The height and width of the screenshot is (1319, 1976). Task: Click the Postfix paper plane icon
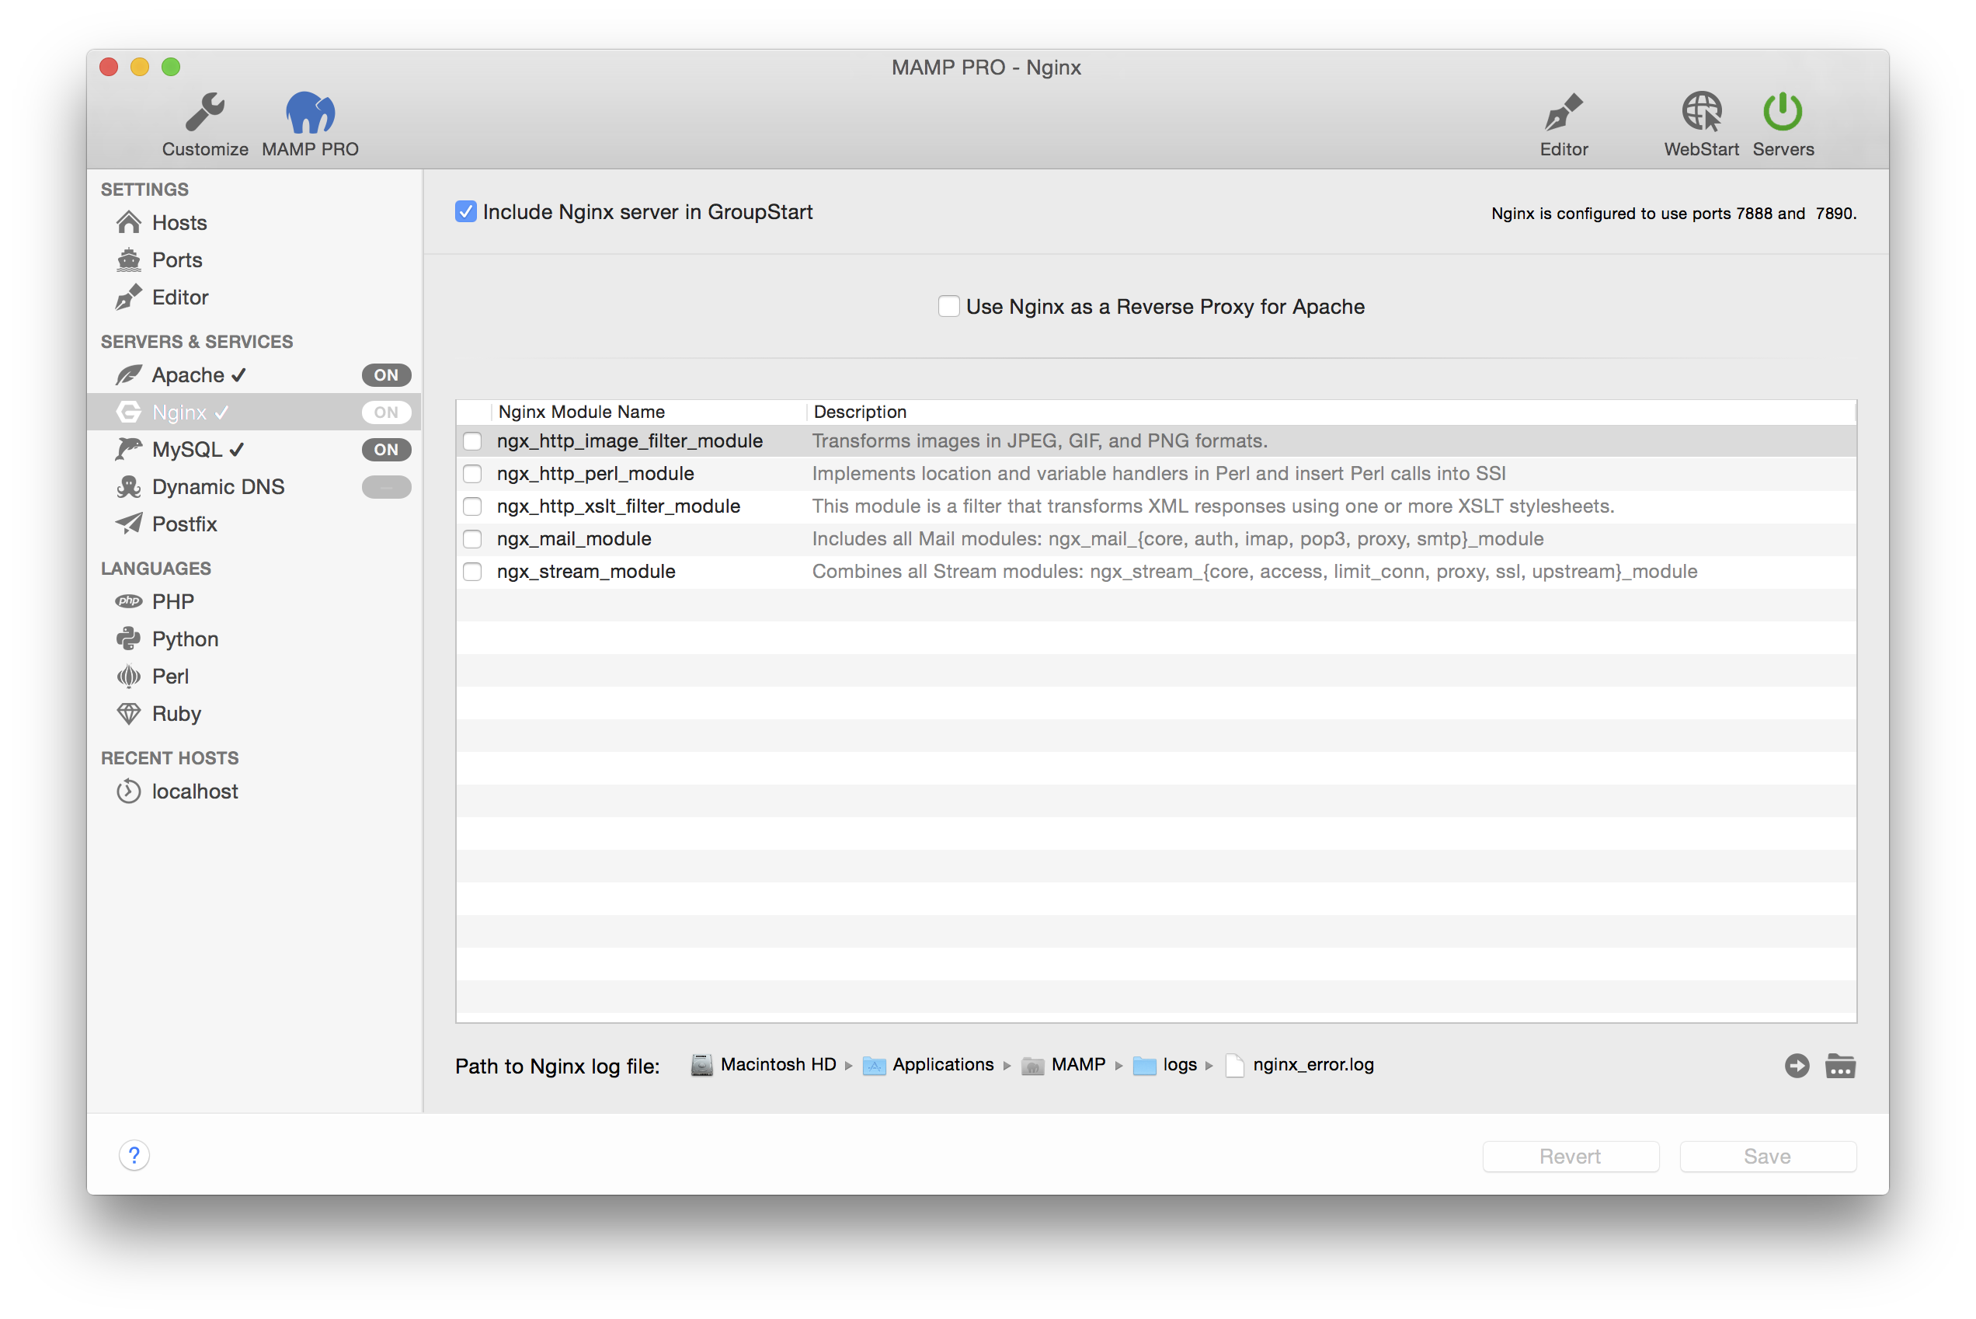tap(129, 524)
